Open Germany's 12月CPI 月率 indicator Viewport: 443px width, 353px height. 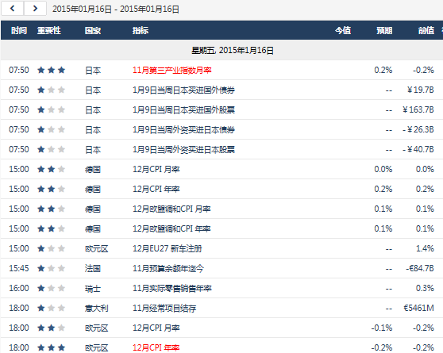(156, 170)
